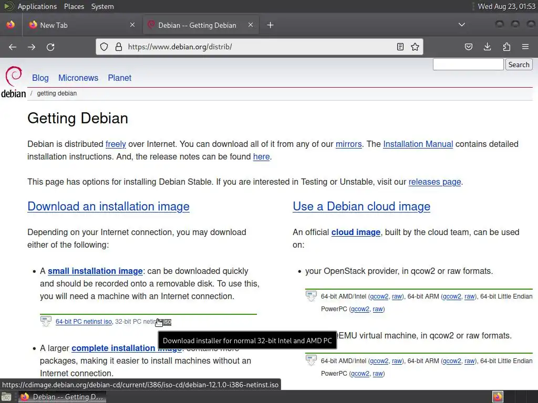Viewport: 538px width, 403px height.
Task: Download the 64-bit PC netinst iso
Action: 84,322
